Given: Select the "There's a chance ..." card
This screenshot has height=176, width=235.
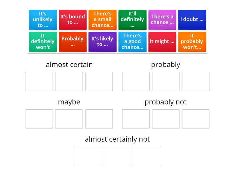Looking at the screenshot, I should click(x=162, y=20).
